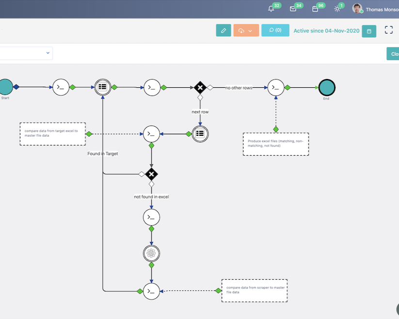Click the tasks icon showing 96

[x=315, y=8]
